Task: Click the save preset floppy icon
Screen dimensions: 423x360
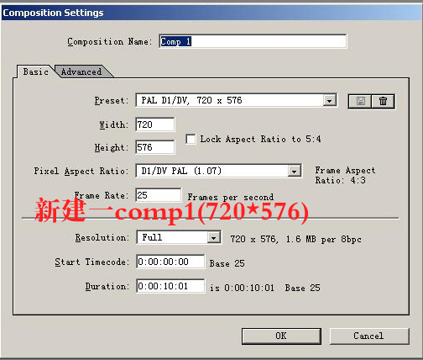Action: coord(360,101)
